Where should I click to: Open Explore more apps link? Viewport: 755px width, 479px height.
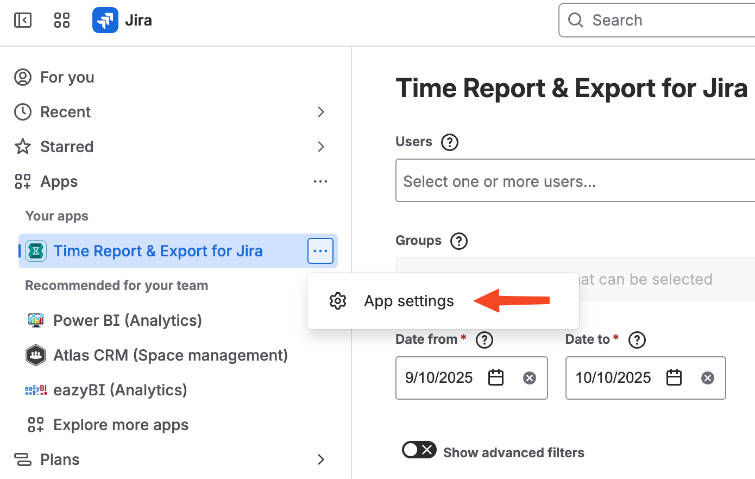pos(121,425)
